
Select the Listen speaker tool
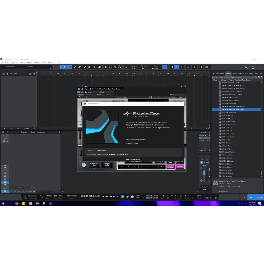(x=99, y=67)
